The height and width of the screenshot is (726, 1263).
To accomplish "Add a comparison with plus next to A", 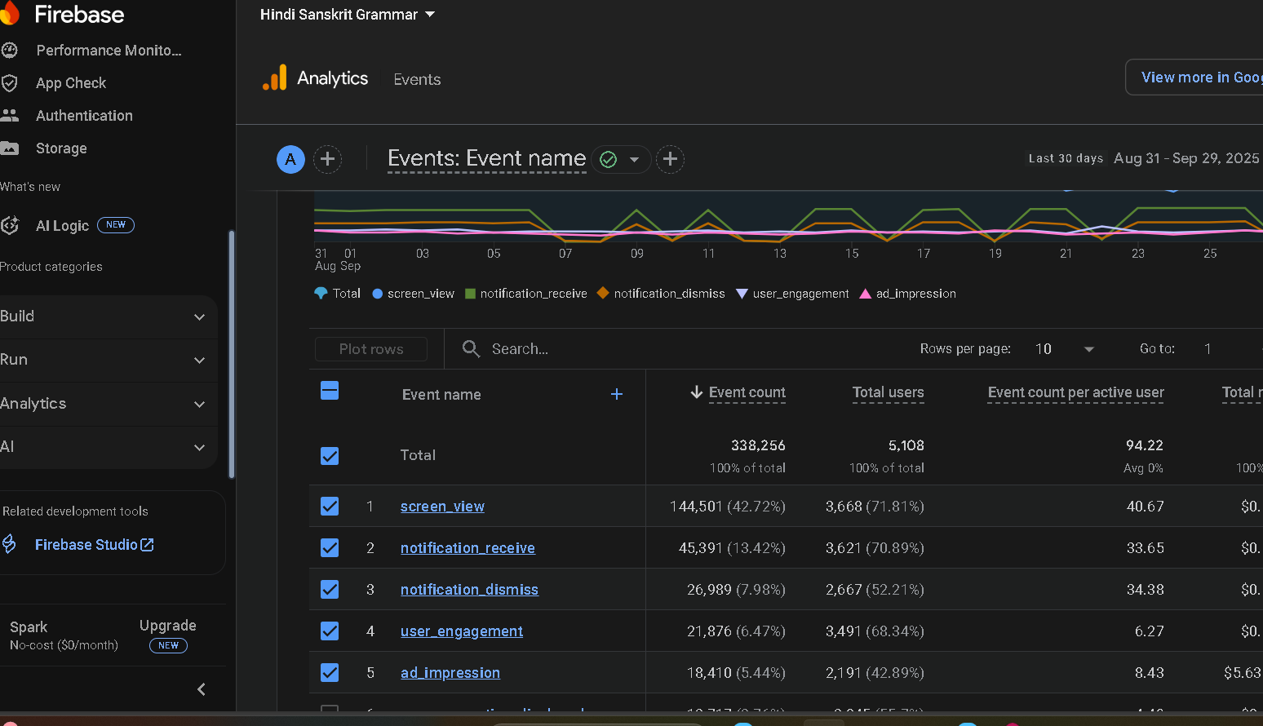I will click(x=328, y=159).
